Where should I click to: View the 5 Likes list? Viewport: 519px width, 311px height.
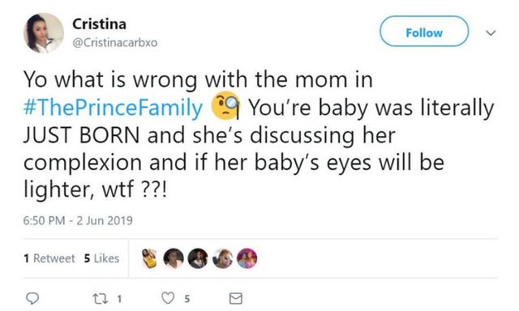(x=101, y=258)
